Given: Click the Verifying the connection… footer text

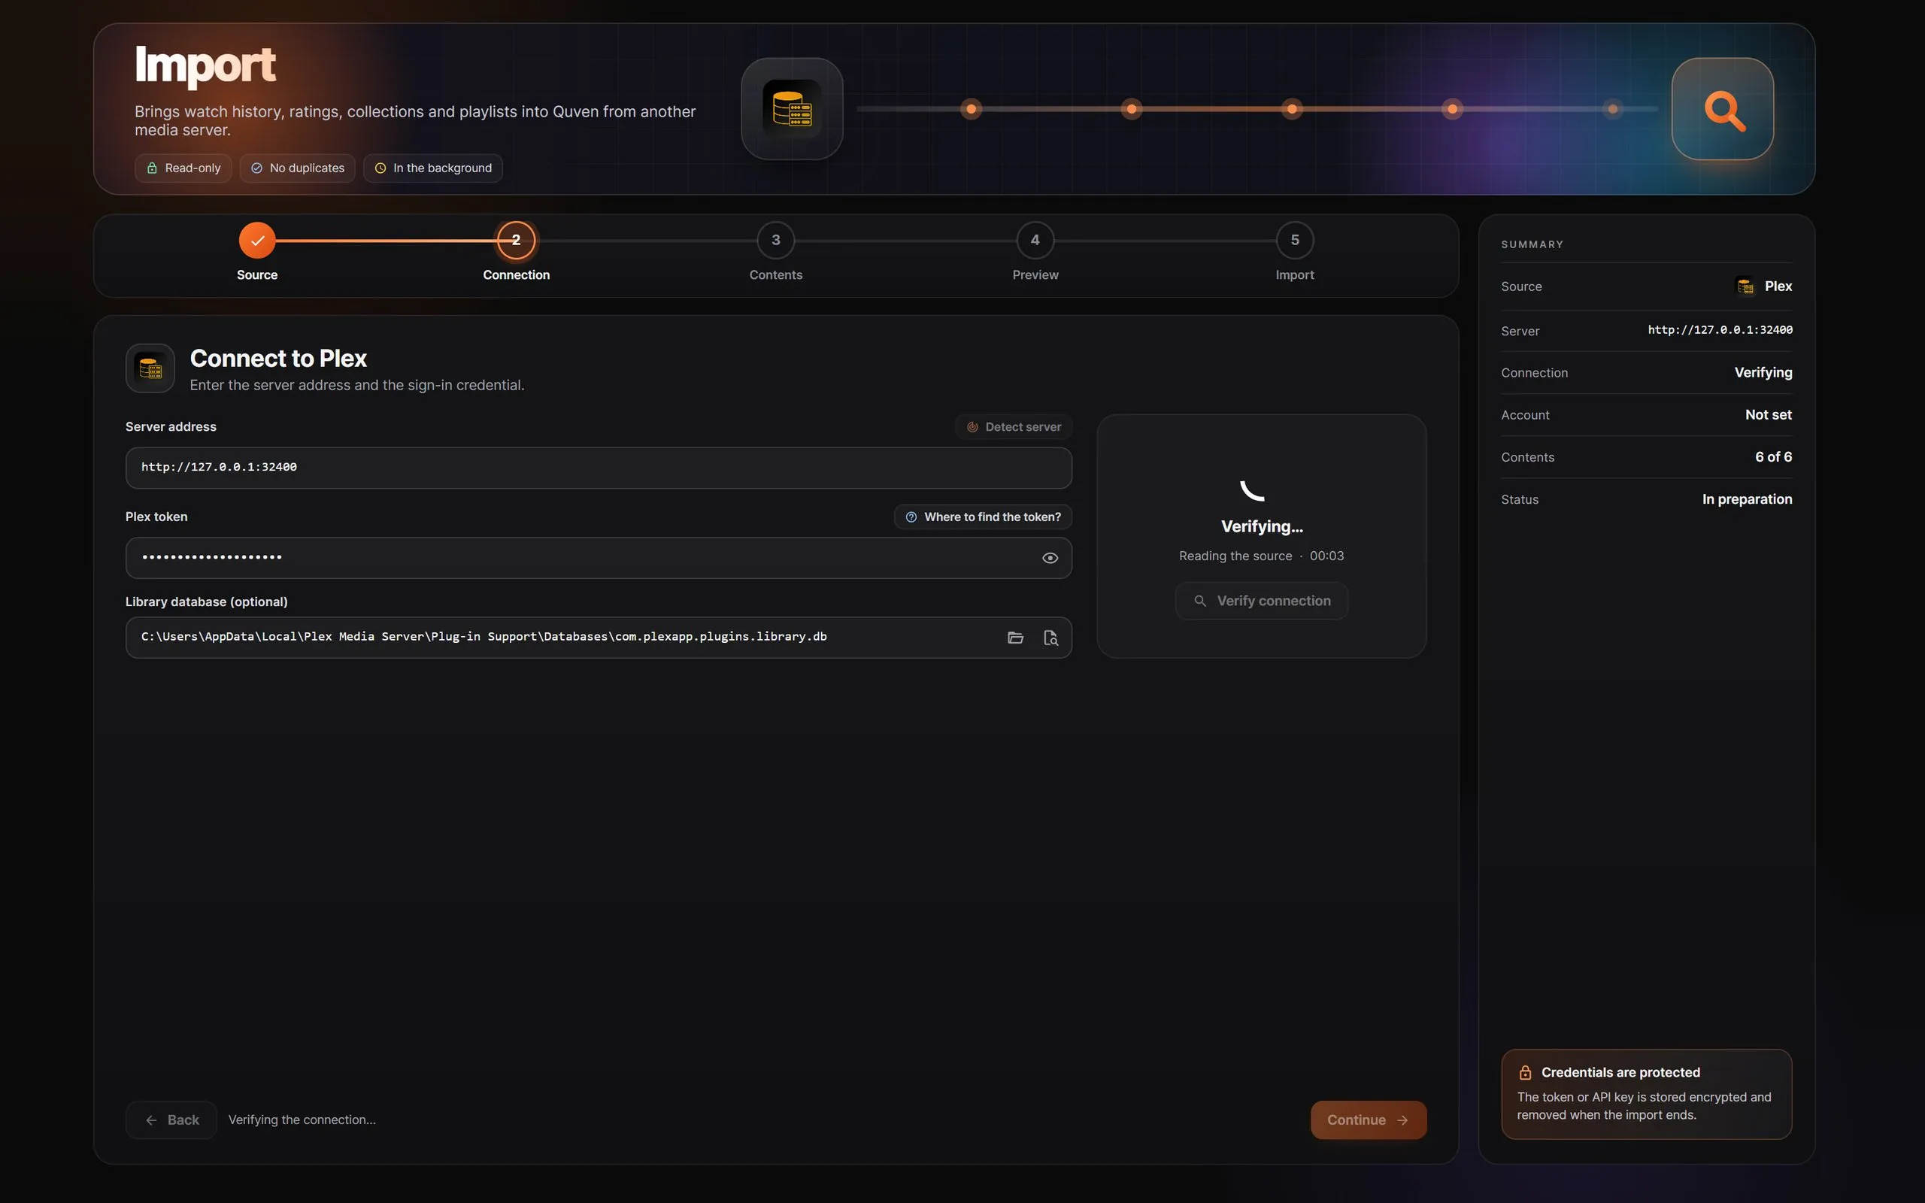Looking at the screenshot, I should [x=302, y=1120].
